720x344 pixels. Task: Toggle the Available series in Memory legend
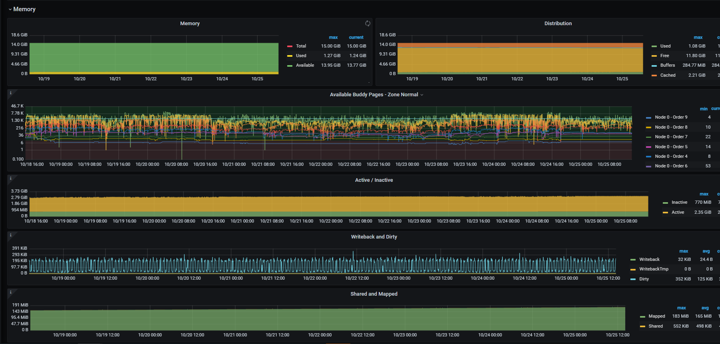click(x=304, y=65)
